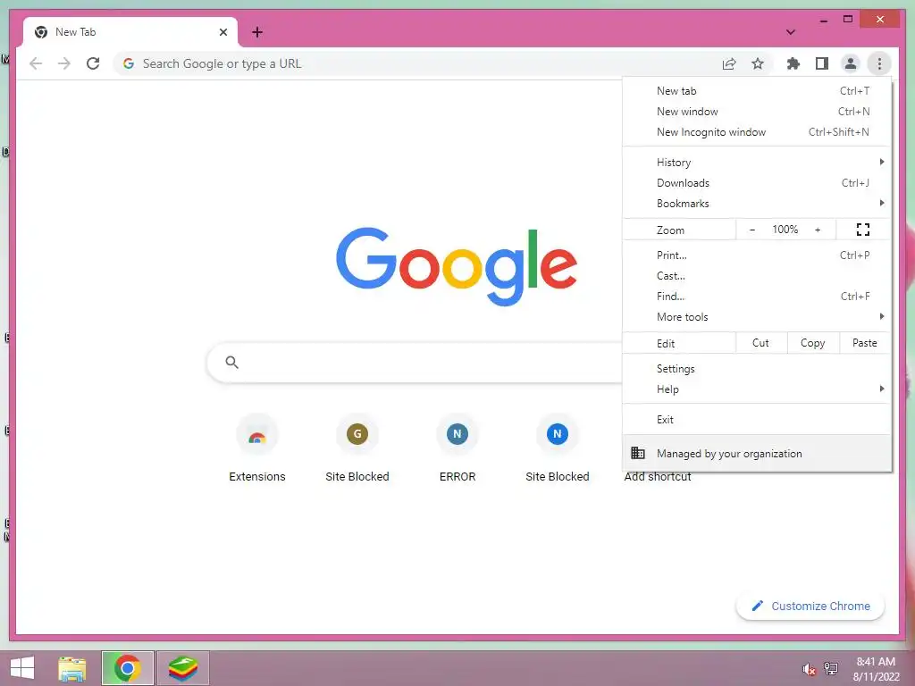915x686 pixels.
Task: Click the Customize Chrome button
Action: pos(810,607)
